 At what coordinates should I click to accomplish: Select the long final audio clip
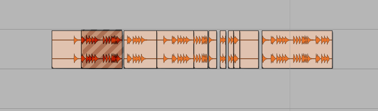click(297, 49)
